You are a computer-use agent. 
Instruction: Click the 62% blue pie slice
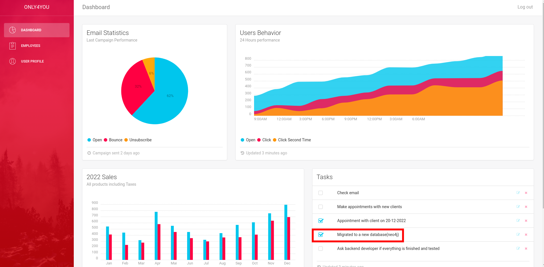tap(170, 96)
